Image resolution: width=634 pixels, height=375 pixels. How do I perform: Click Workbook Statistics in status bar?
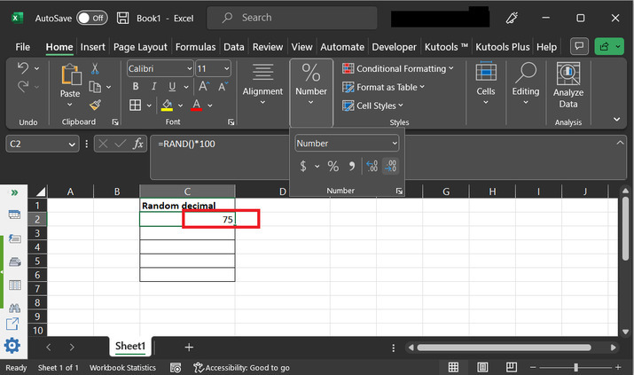click(x=122, y=367)
